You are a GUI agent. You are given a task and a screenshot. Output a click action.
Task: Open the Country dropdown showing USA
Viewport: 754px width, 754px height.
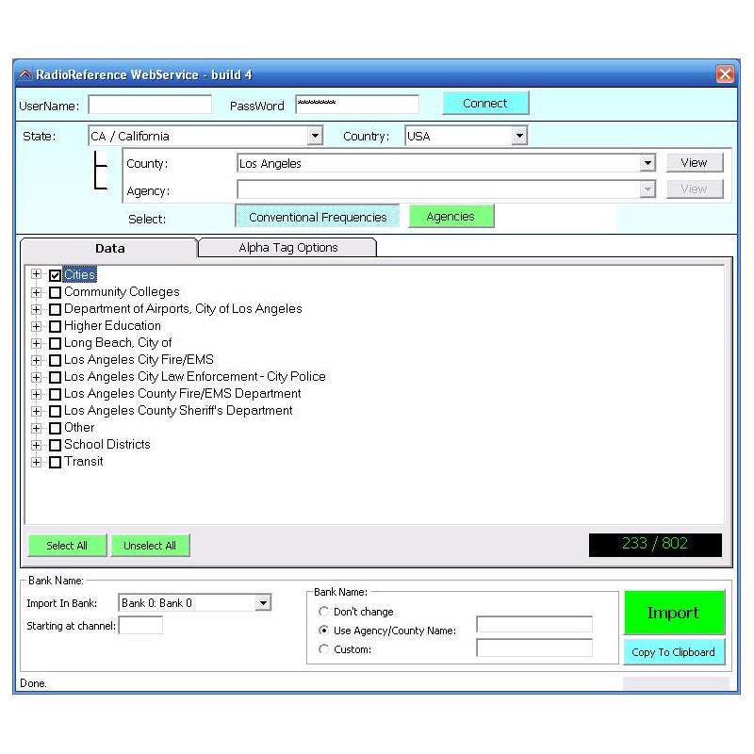point(518,136)
